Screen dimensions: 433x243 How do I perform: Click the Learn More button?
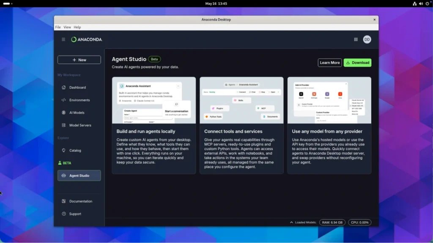(330, 63)
